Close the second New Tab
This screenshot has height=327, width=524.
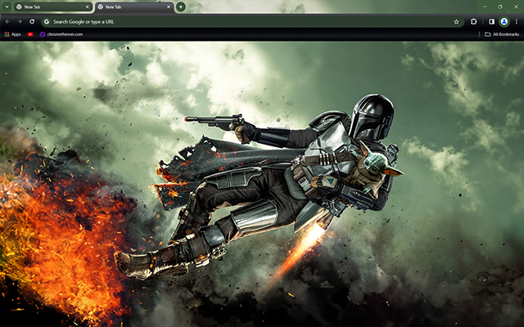(169, 7)
